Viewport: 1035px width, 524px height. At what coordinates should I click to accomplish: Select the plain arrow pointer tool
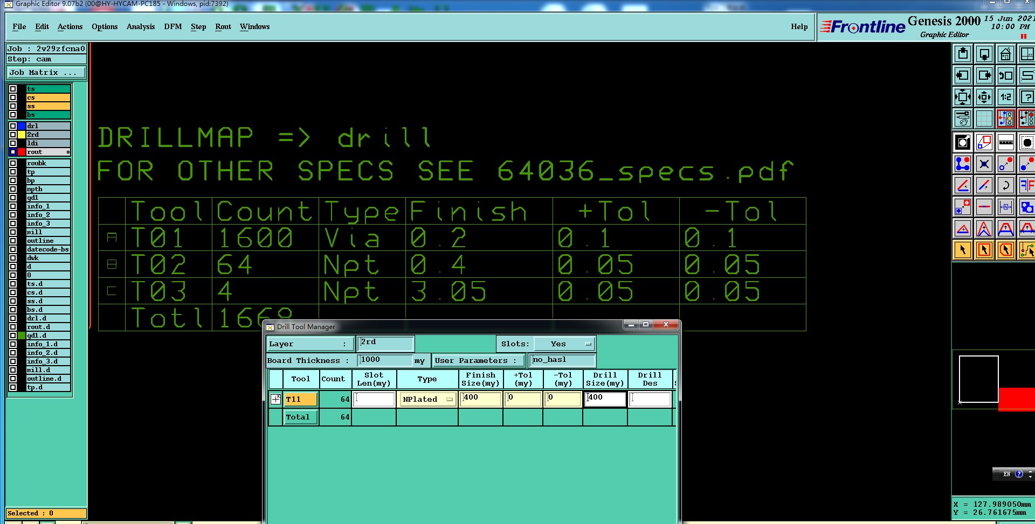pyautogui.click(x=963, y=250)
